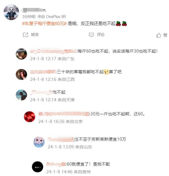Click the 转发 text label

[35, 35]
